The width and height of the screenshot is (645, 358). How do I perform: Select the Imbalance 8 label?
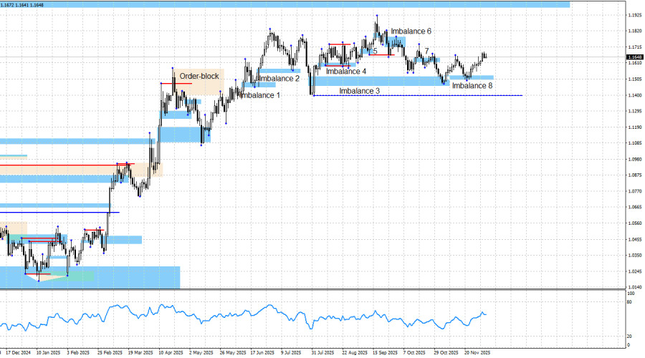[472, 85]
